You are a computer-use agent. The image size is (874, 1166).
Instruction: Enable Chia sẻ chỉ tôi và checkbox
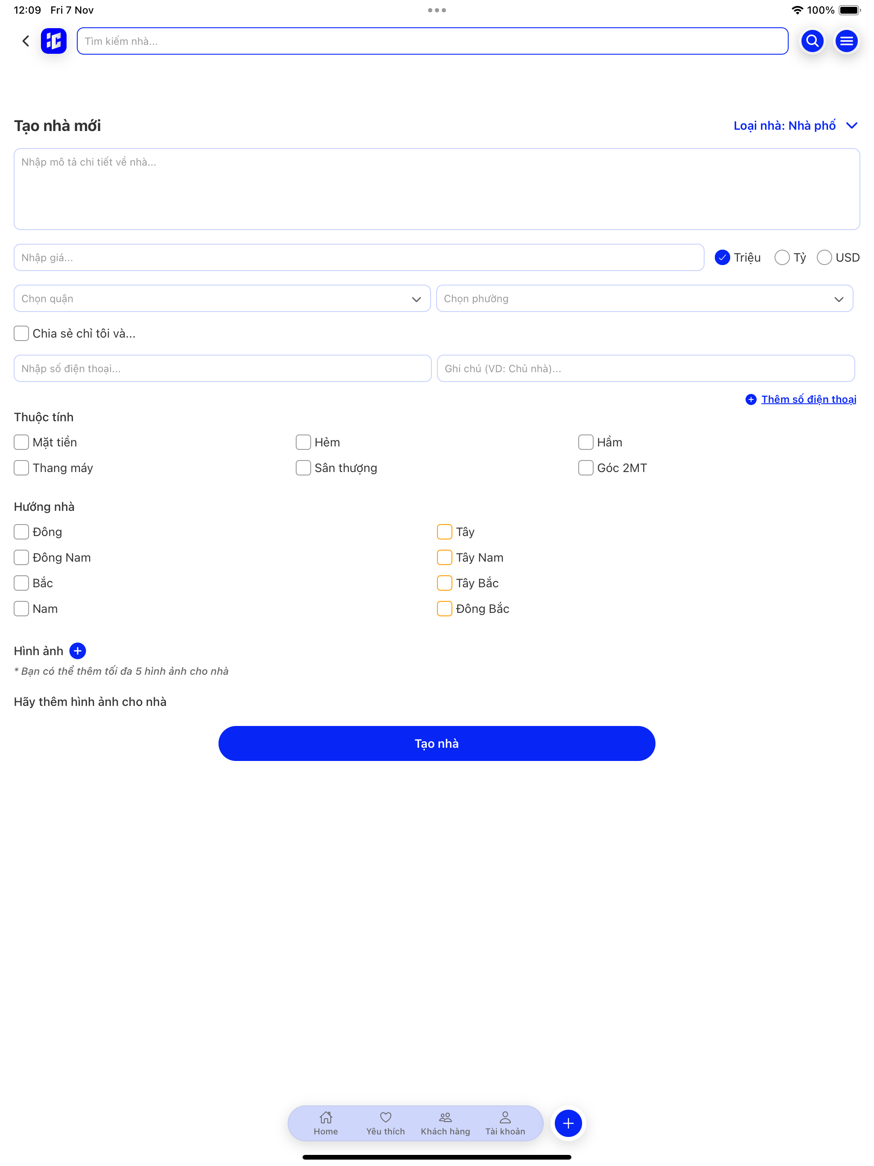(21, 333)
